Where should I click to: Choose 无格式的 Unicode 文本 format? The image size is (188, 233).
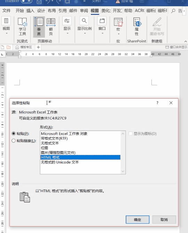coord(80,162)
